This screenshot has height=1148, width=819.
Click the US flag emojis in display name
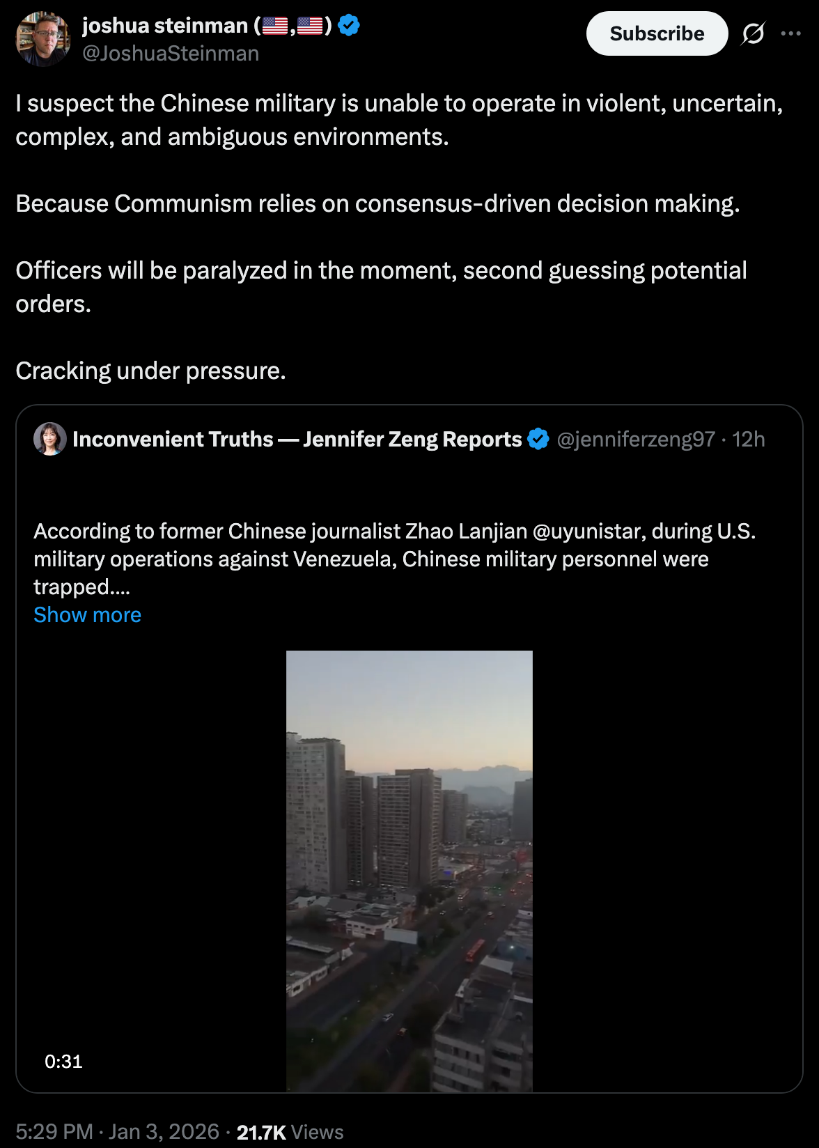point(292,26)
